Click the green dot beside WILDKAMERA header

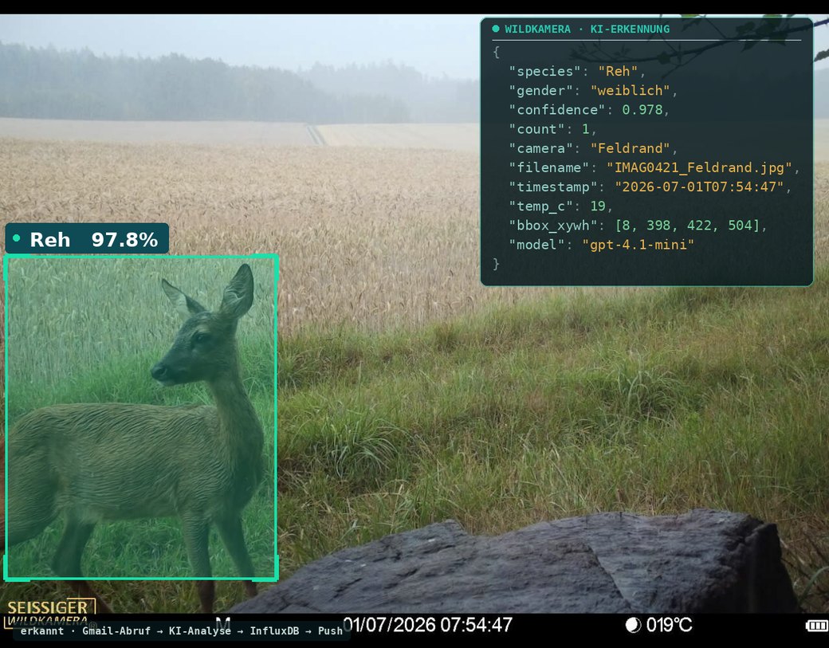(495, 29)
